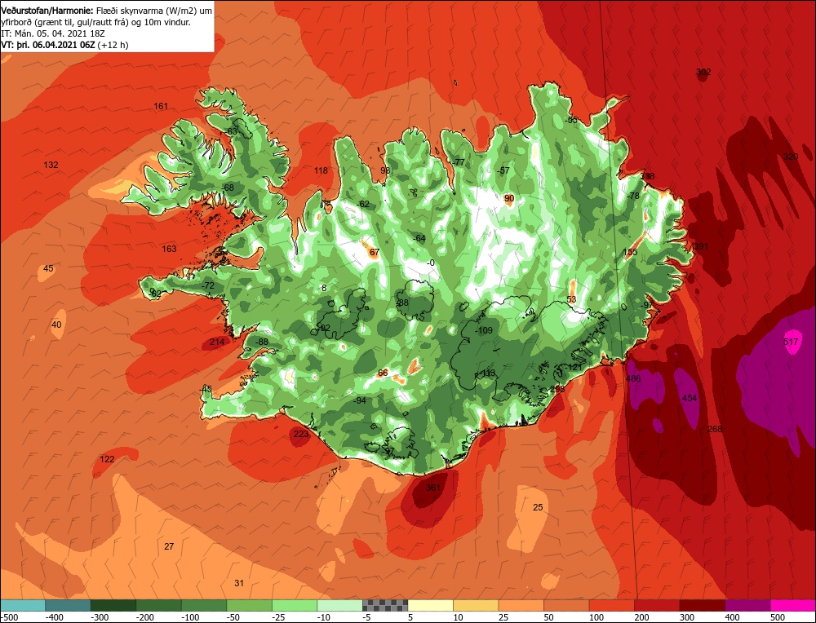Click the initial time line 'IT: Mán. 05. 04. 2021 18Z'
816x623 pixels.
(x=53, y=33)
